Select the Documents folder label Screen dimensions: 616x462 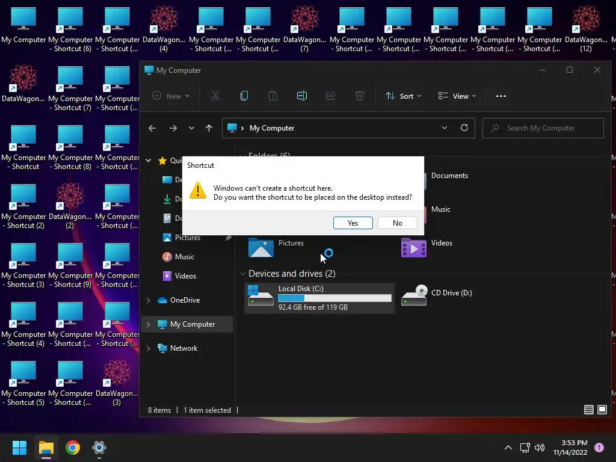pyautogui.click(x=449, y=176)
